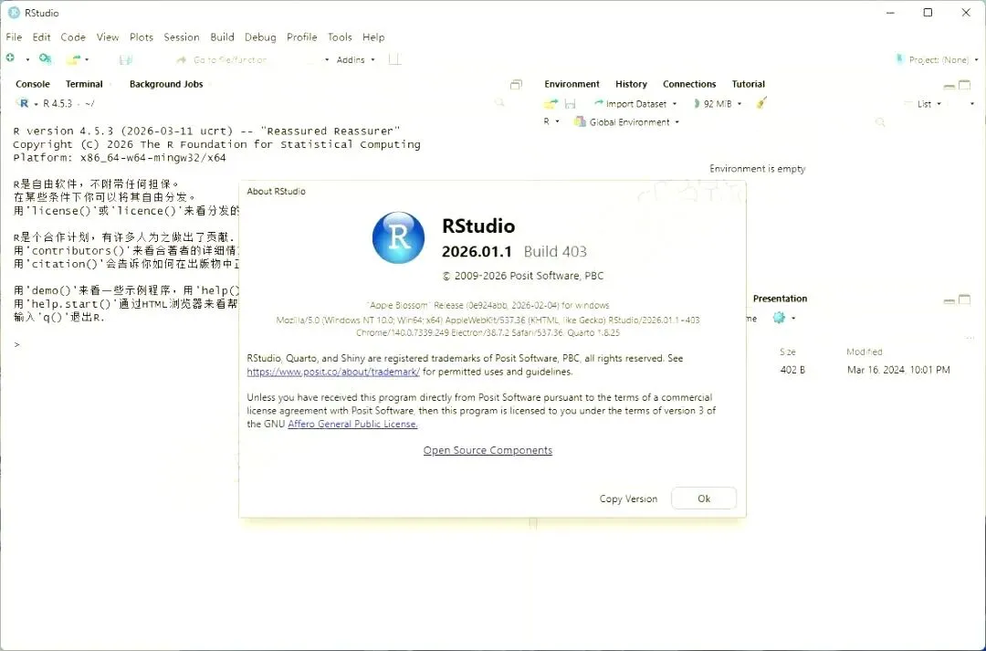Screen dimensions: 986x651
Task: Open the Addins dropdown
Action: [x=356, y=59]
